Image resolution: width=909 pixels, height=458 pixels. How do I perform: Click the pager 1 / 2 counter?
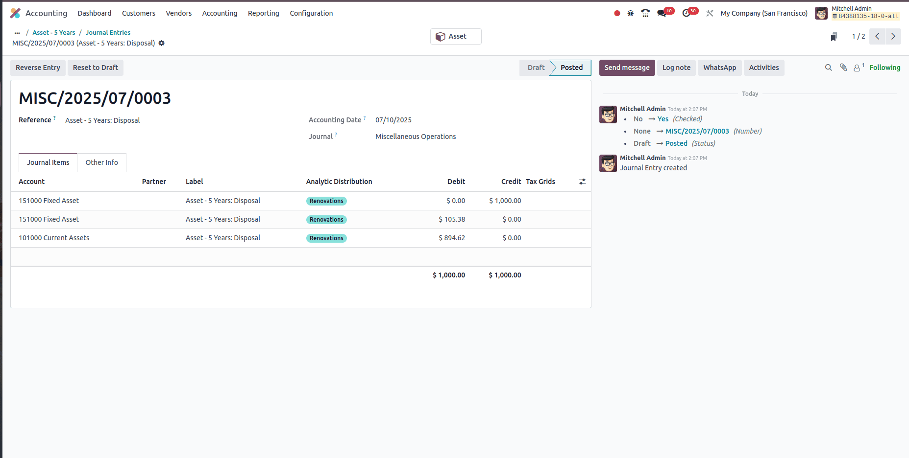pos(859,36)
